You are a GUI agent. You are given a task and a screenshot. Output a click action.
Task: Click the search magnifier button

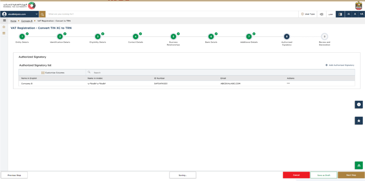(42, 14)
